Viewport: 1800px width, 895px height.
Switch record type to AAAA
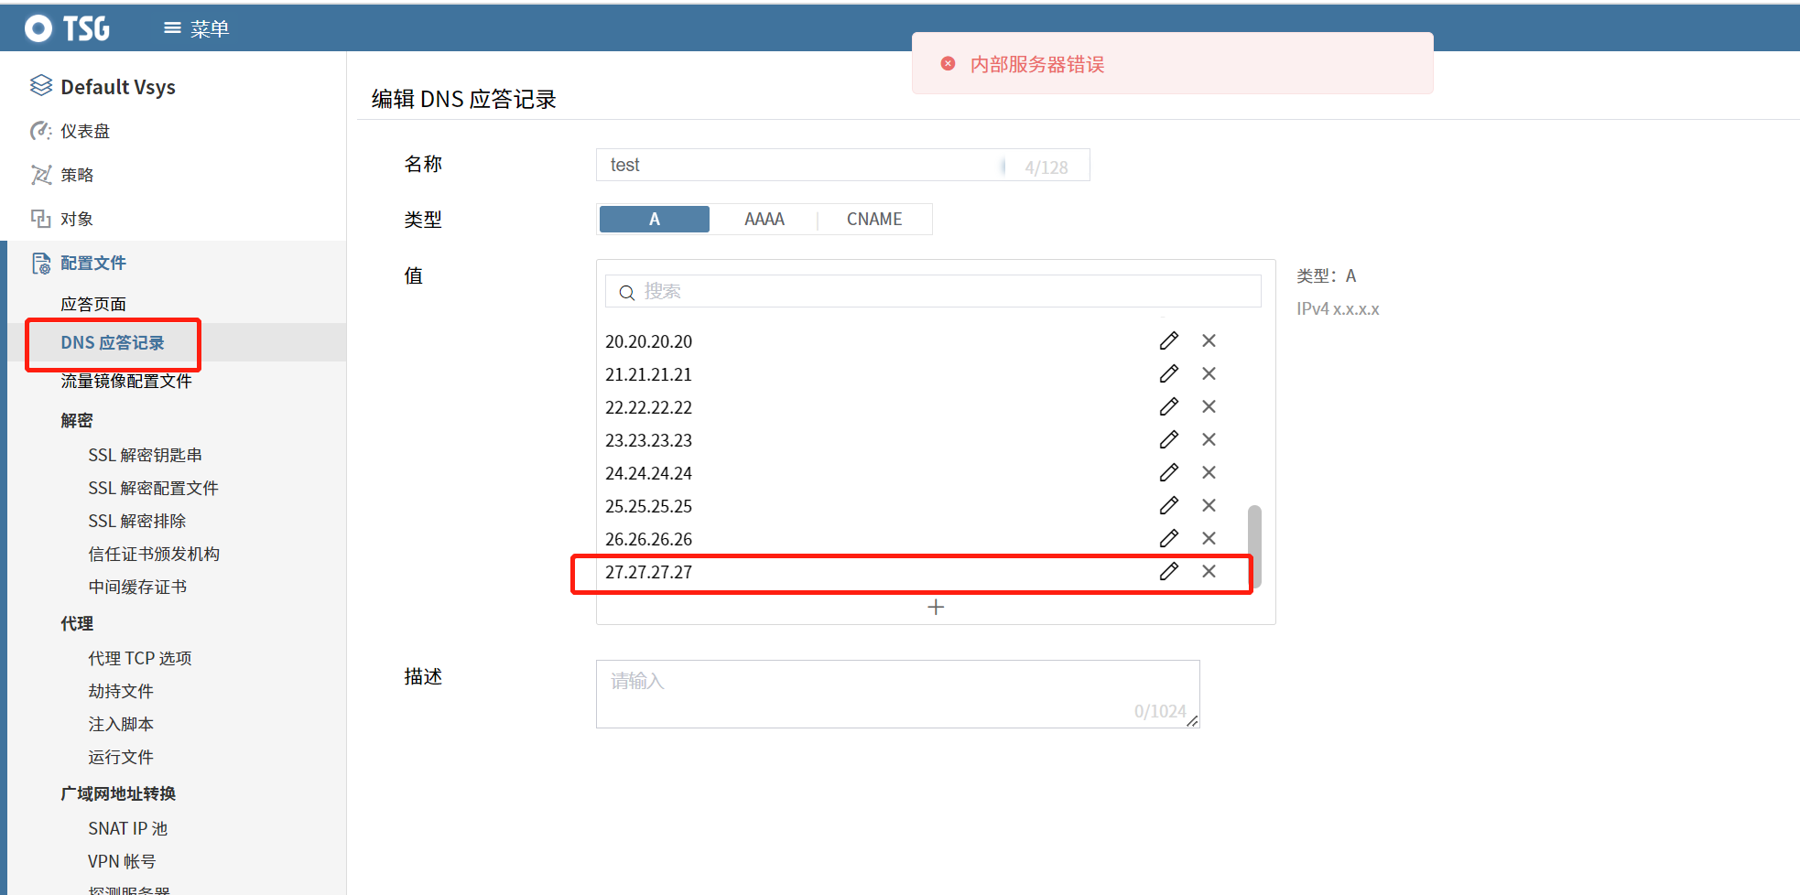[x=764, y=219]
